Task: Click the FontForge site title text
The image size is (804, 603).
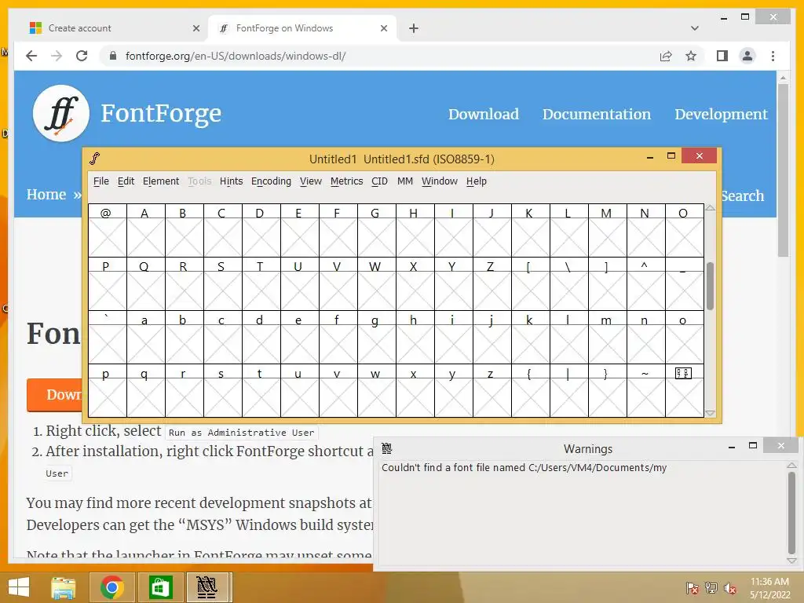Action: coord(161,113)
